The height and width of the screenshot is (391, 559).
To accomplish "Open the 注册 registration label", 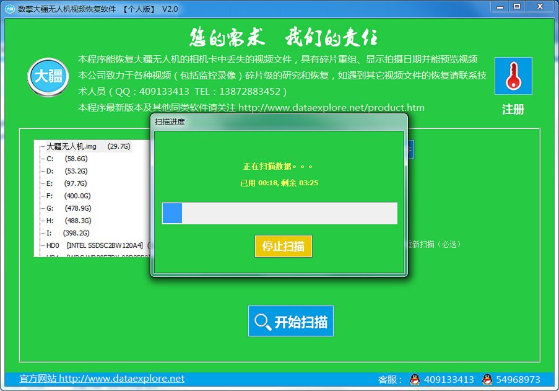I will click(x=513, y=109).
